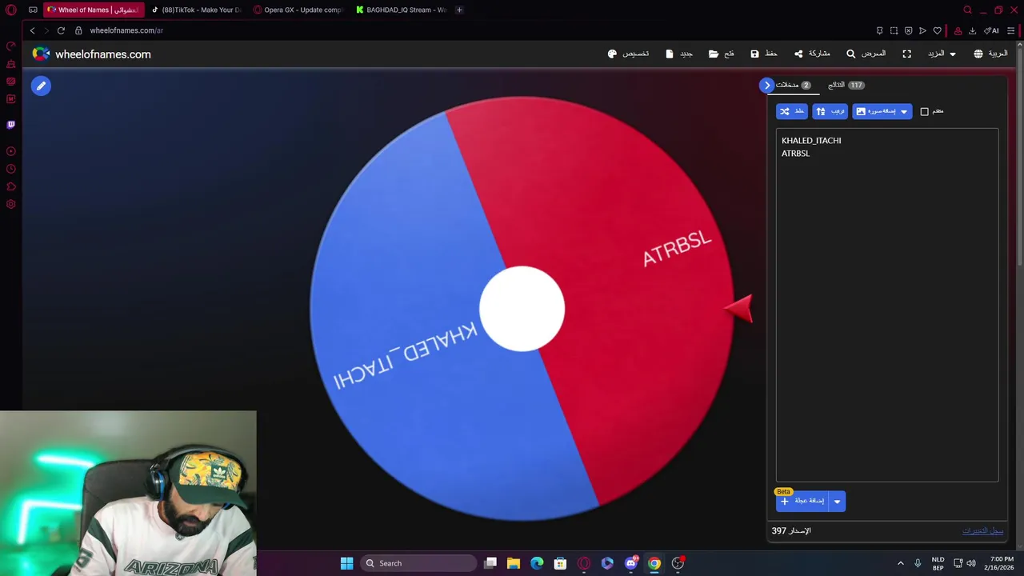The image size is (1024, 576).
Task: Switch to the BAGHDAD_IQ Stream tab
Action: click(401, 10)
